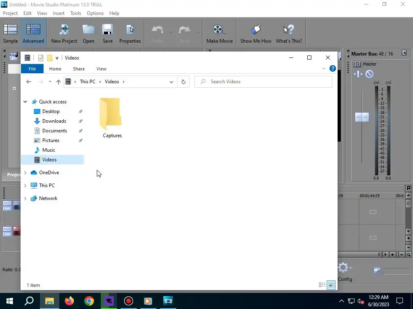The height and width of the screenshot is (309, 413).
Task: Select the Captures folder
Action: tap(112, 118)
